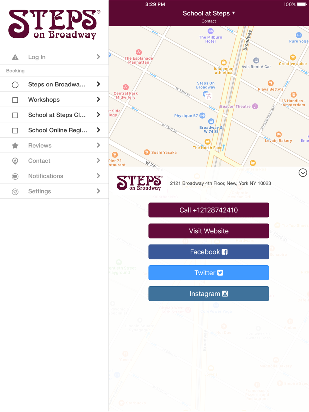Tap the Call +12128742410 button

[209, 210]
